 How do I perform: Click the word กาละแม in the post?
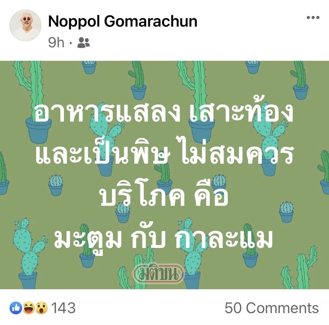[223, 238]
